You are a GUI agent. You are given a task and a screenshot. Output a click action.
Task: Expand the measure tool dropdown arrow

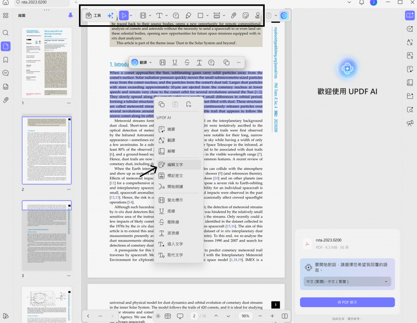[224, 16]
